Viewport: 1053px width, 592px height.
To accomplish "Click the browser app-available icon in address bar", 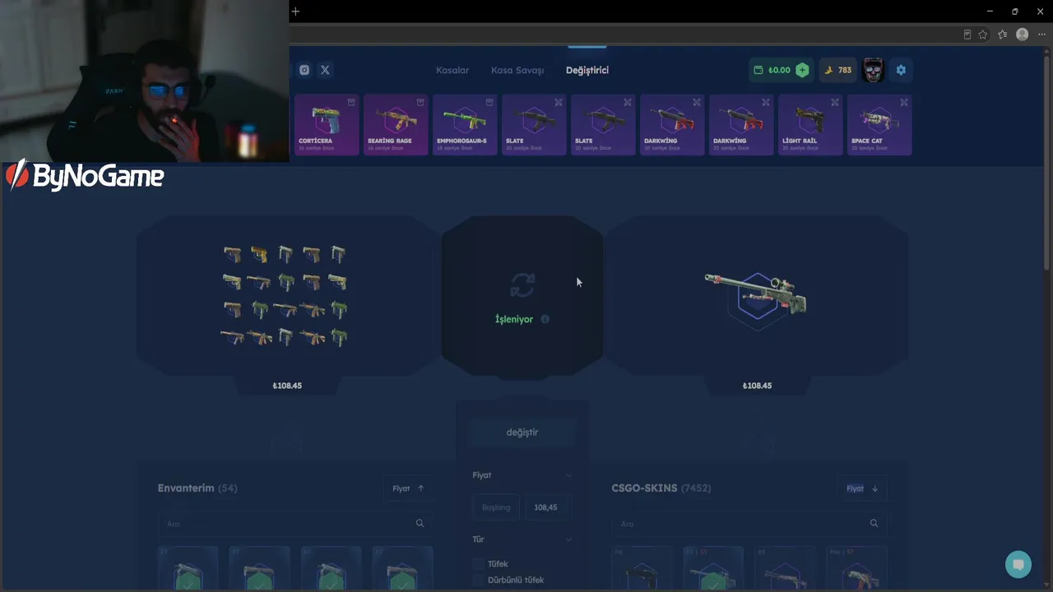I will (x=967, y=35).
